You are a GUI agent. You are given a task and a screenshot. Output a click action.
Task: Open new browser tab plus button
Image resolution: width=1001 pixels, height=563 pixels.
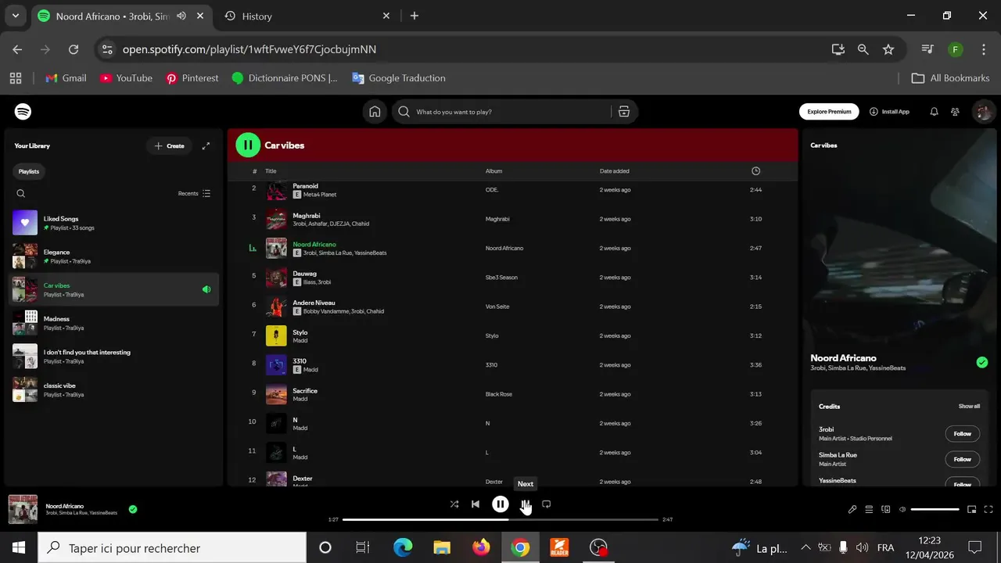(414, 16)
